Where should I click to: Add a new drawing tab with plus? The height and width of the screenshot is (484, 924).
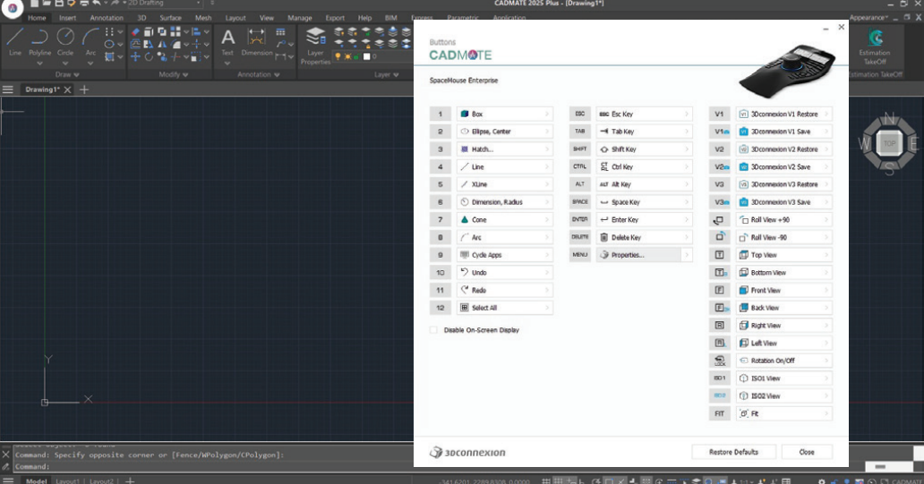[x=84, y=89]
